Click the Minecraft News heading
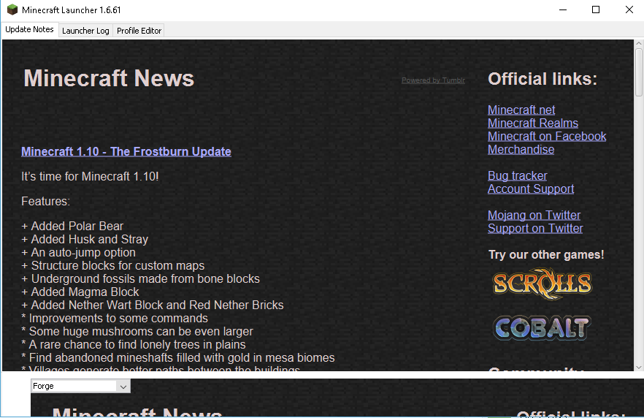644x418 pixels. tap(109, 78)
